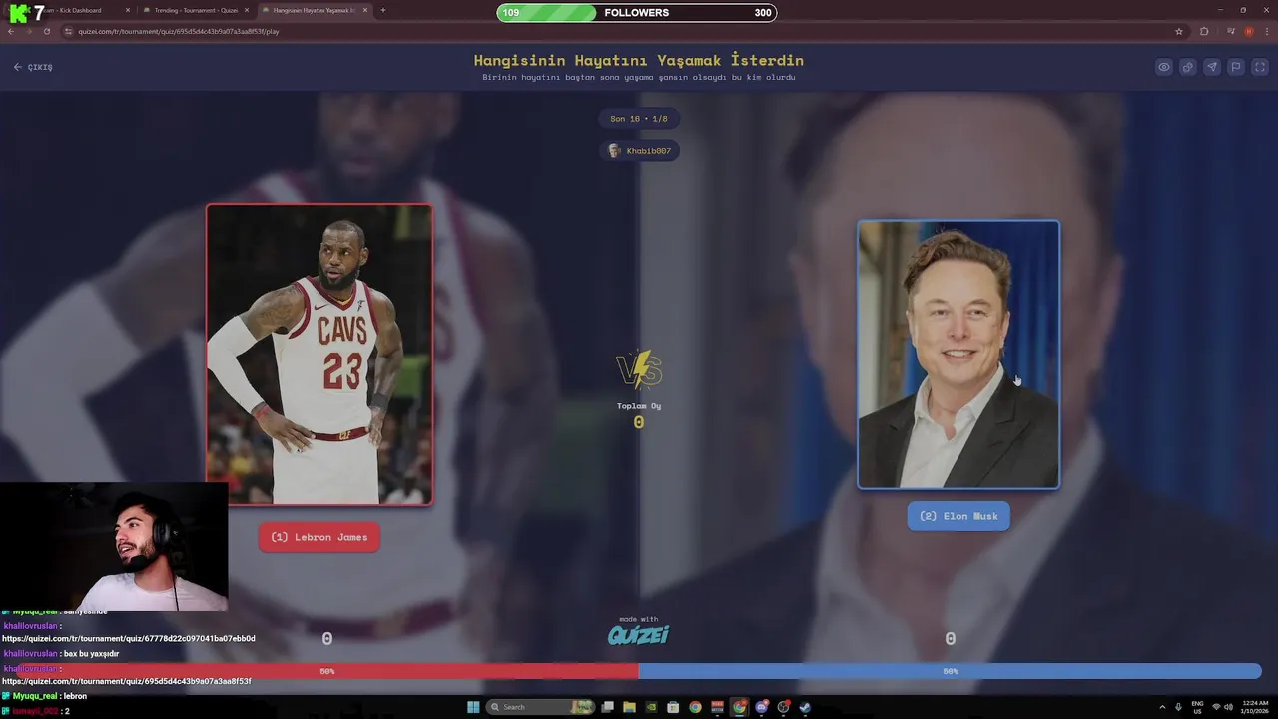
Task: Click the 'Son 16 • 1/8' round indicator
Action: pos(639,119)
